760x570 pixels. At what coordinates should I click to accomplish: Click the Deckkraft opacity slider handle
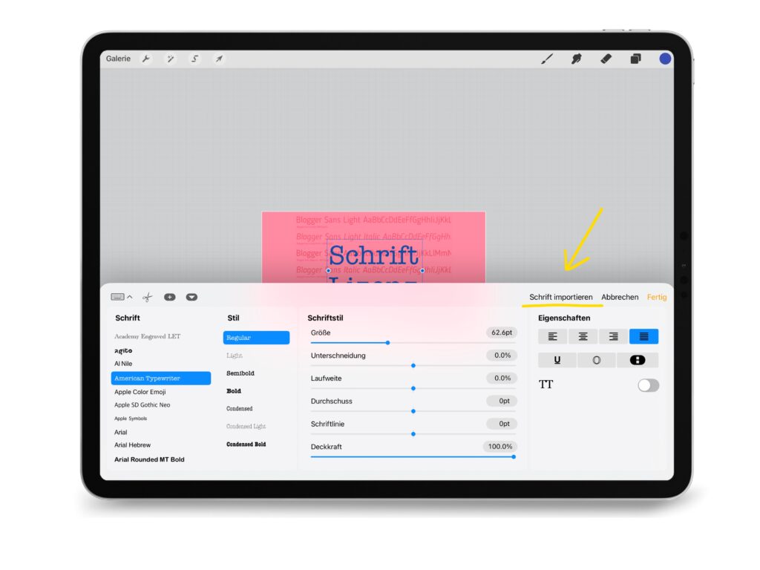pyautogui.click(x=514, y=456)
